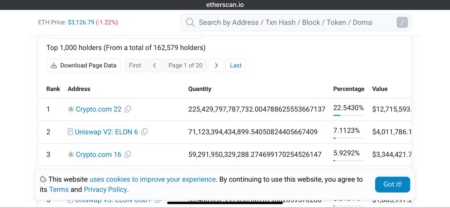Click the 7.1123% percentage bar
The height and width of the screenshot is (208, 450).
(349, 138)
